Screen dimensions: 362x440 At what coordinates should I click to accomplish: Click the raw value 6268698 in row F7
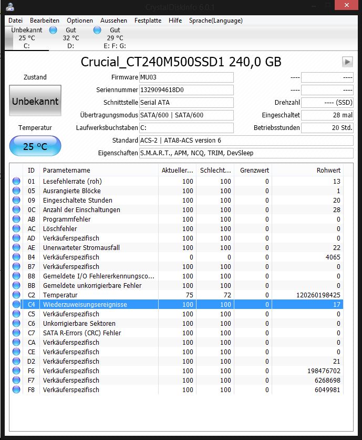[x=327, y=380]
